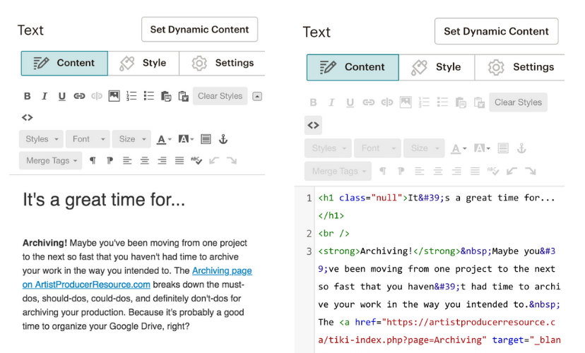This screenshot has height=353, width=585.
Task: Center-align text in the visual editor
Action: [145, 161]
